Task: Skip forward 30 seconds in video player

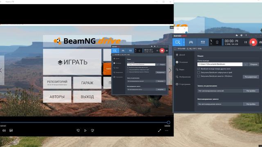Action: (93, 131)
